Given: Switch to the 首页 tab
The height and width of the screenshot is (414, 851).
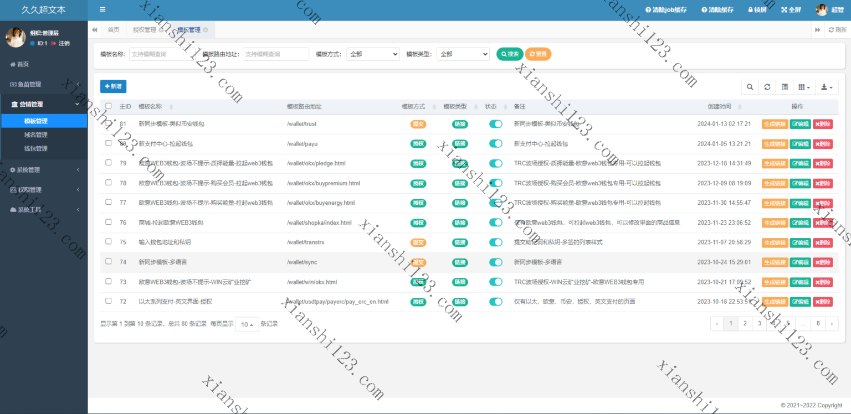Looking at the screenshot, I should coord(114,30).
